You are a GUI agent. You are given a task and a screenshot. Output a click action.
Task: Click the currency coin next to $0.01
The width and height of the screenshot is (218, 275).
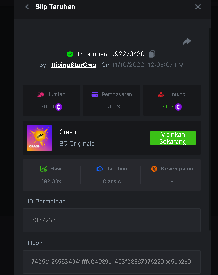pos(58,107)
